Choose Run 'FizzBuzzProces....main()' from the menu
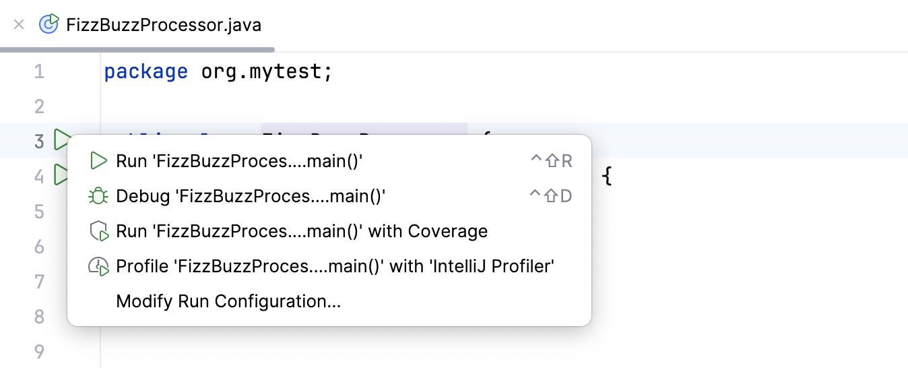 tap(240, 161)
